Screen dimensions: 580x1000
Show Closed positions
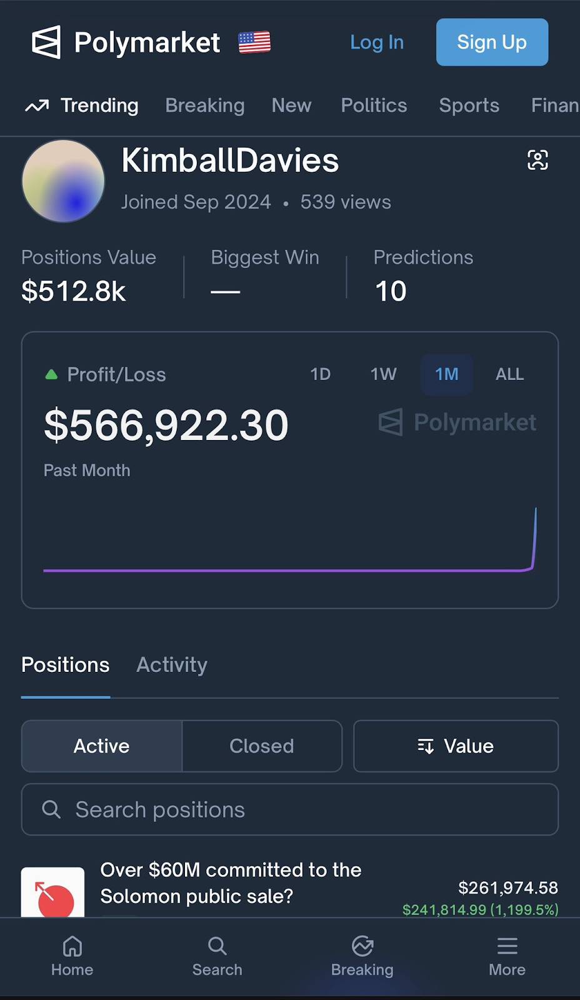[261, 746]
